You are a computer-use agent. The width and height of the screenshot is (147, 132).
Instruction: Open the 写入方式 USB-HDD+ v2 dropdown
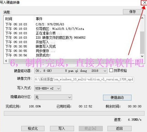click(x=48, y=88)
